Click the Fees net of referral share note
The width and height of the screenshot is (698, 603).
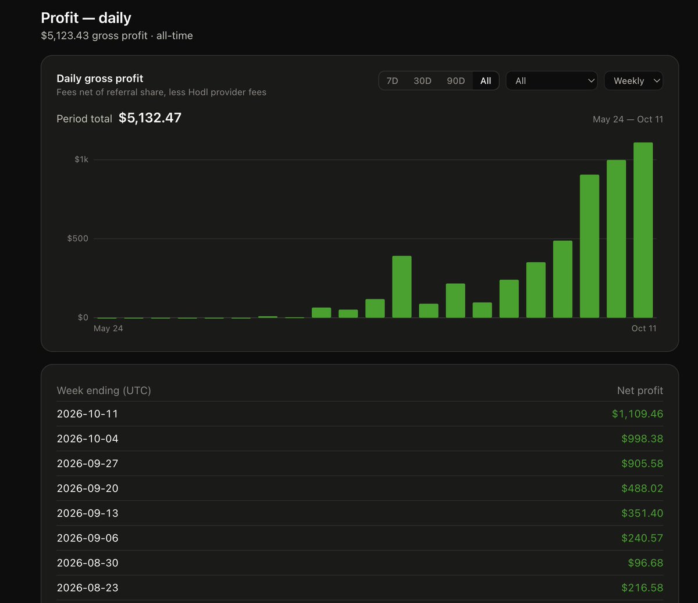click(x=161, y=92)
